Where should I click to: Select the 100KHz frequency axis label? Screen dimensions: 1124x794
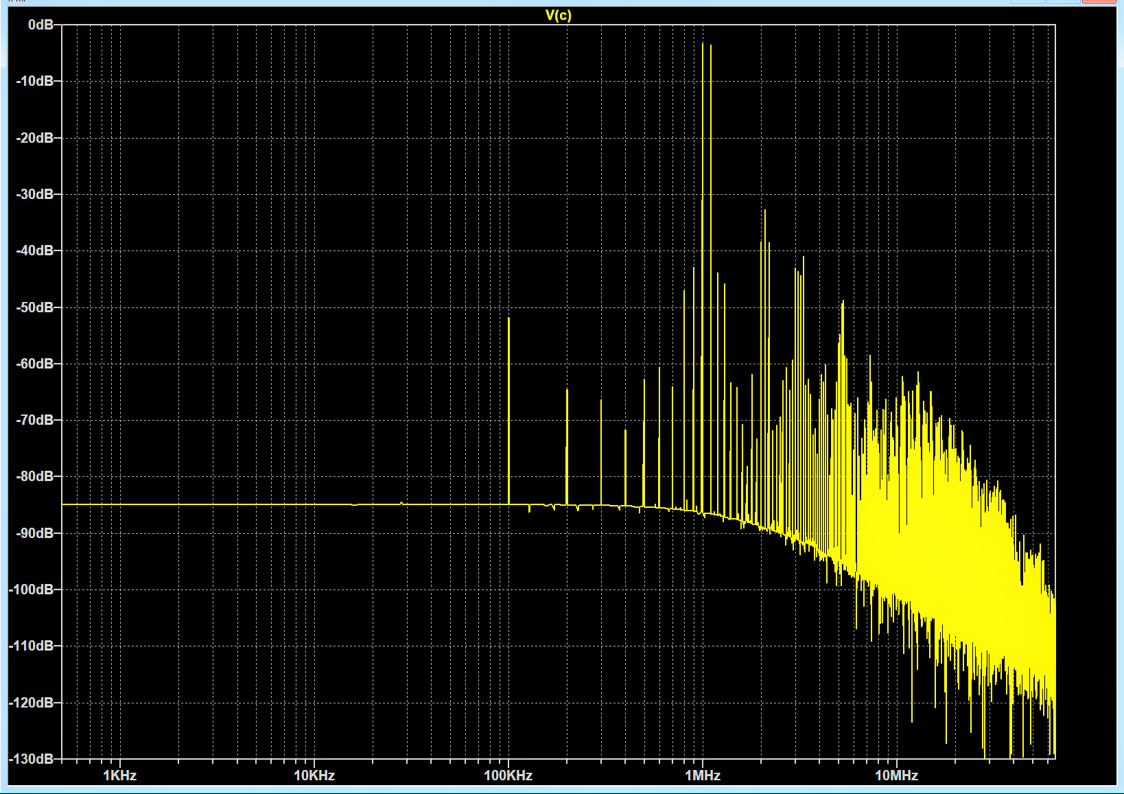tap(508, 776)
